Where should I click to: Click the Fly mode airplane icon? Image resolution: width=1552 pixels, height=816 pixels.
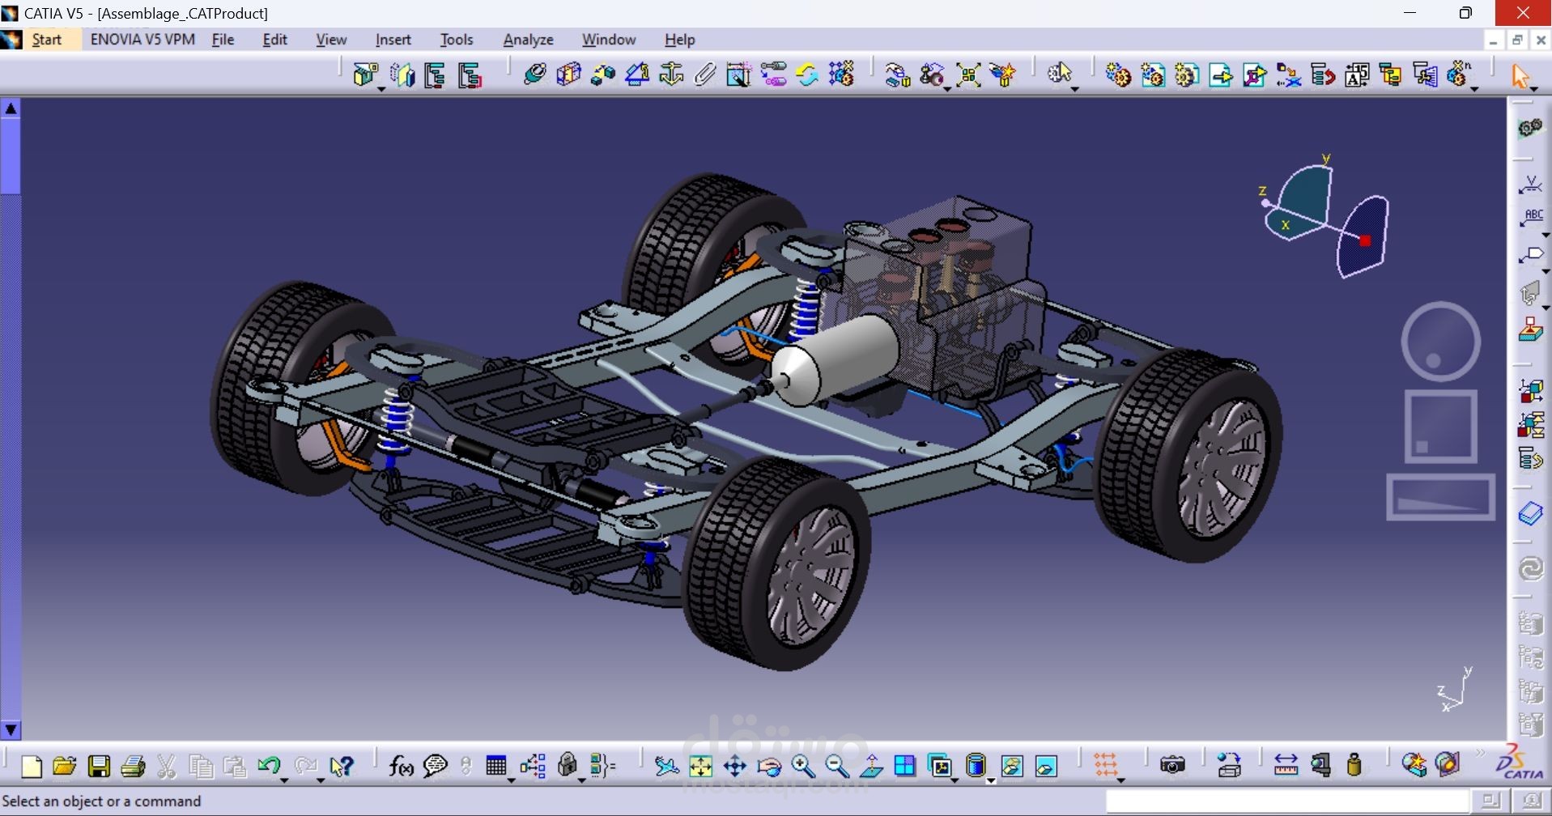(666, 766)
